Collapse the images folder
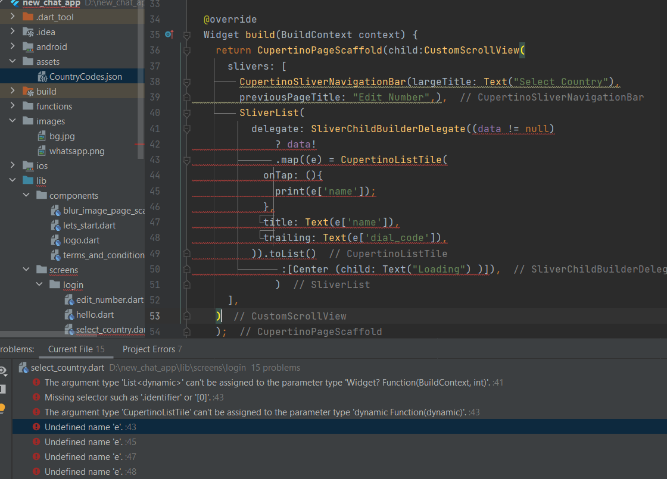The image size is (667, 479). pyautogui.click(x=13, y=121)
